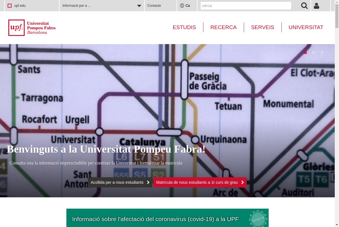
Task: Click the 'Consulta tota la informació imprescindible' subtitle
Action: (96, 163)
